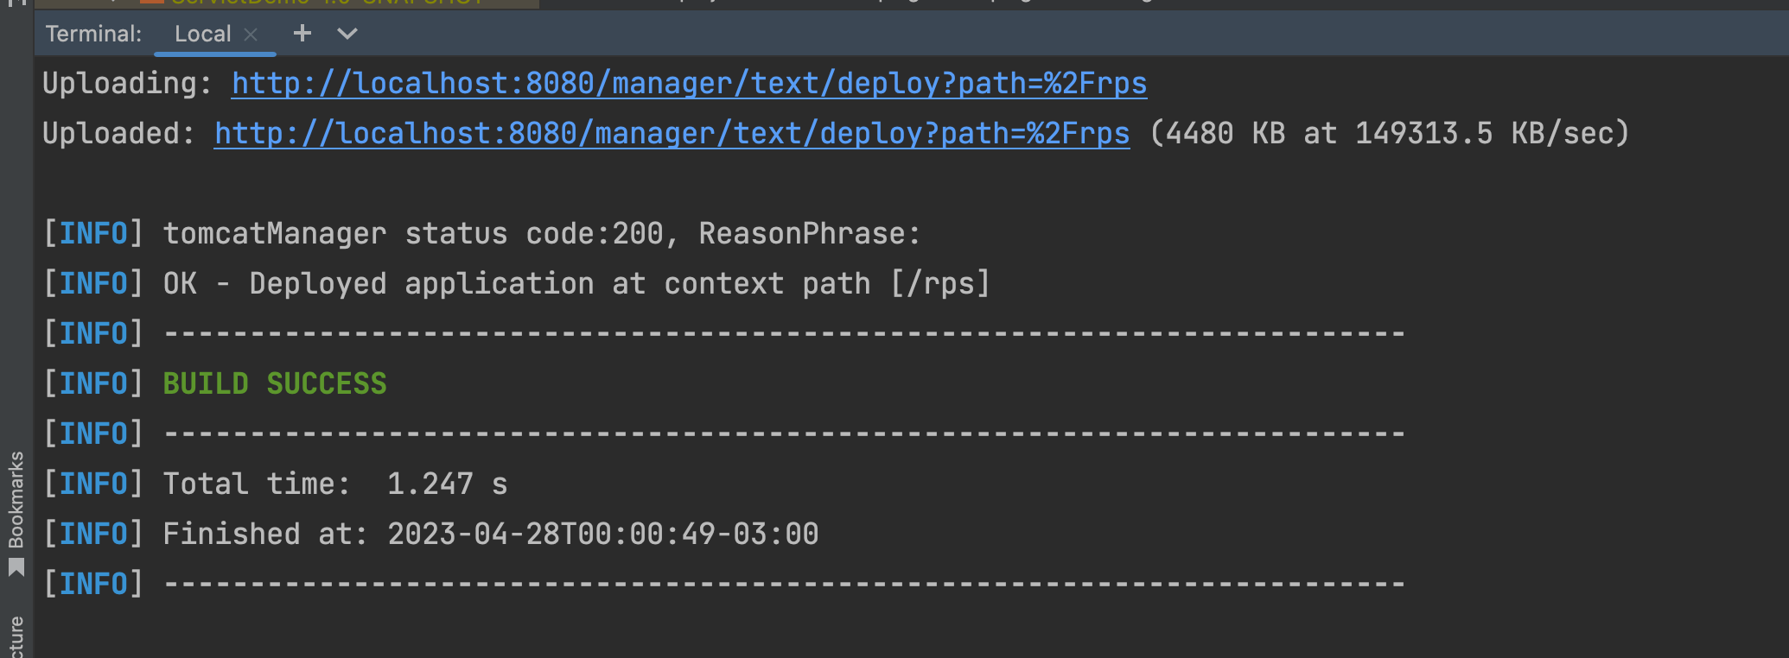Click the green BUILD SUCCESS text
1789x658 pixels.
(x=275, y=383)
